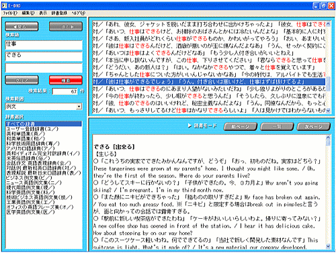The image size is (336, 253).
Task: Click the second search field containing できる
Action: coord(44,56)
